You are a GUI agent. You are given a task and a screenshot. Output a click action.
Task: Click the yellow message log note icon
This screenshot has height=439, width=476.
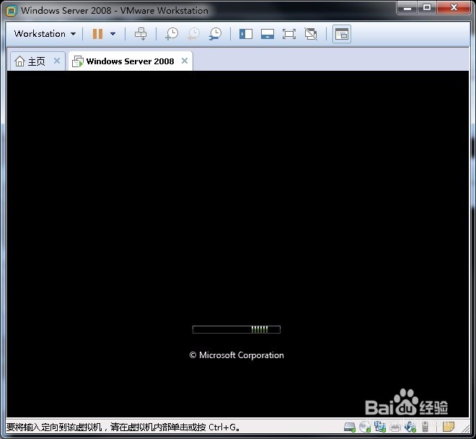point(449,427)
